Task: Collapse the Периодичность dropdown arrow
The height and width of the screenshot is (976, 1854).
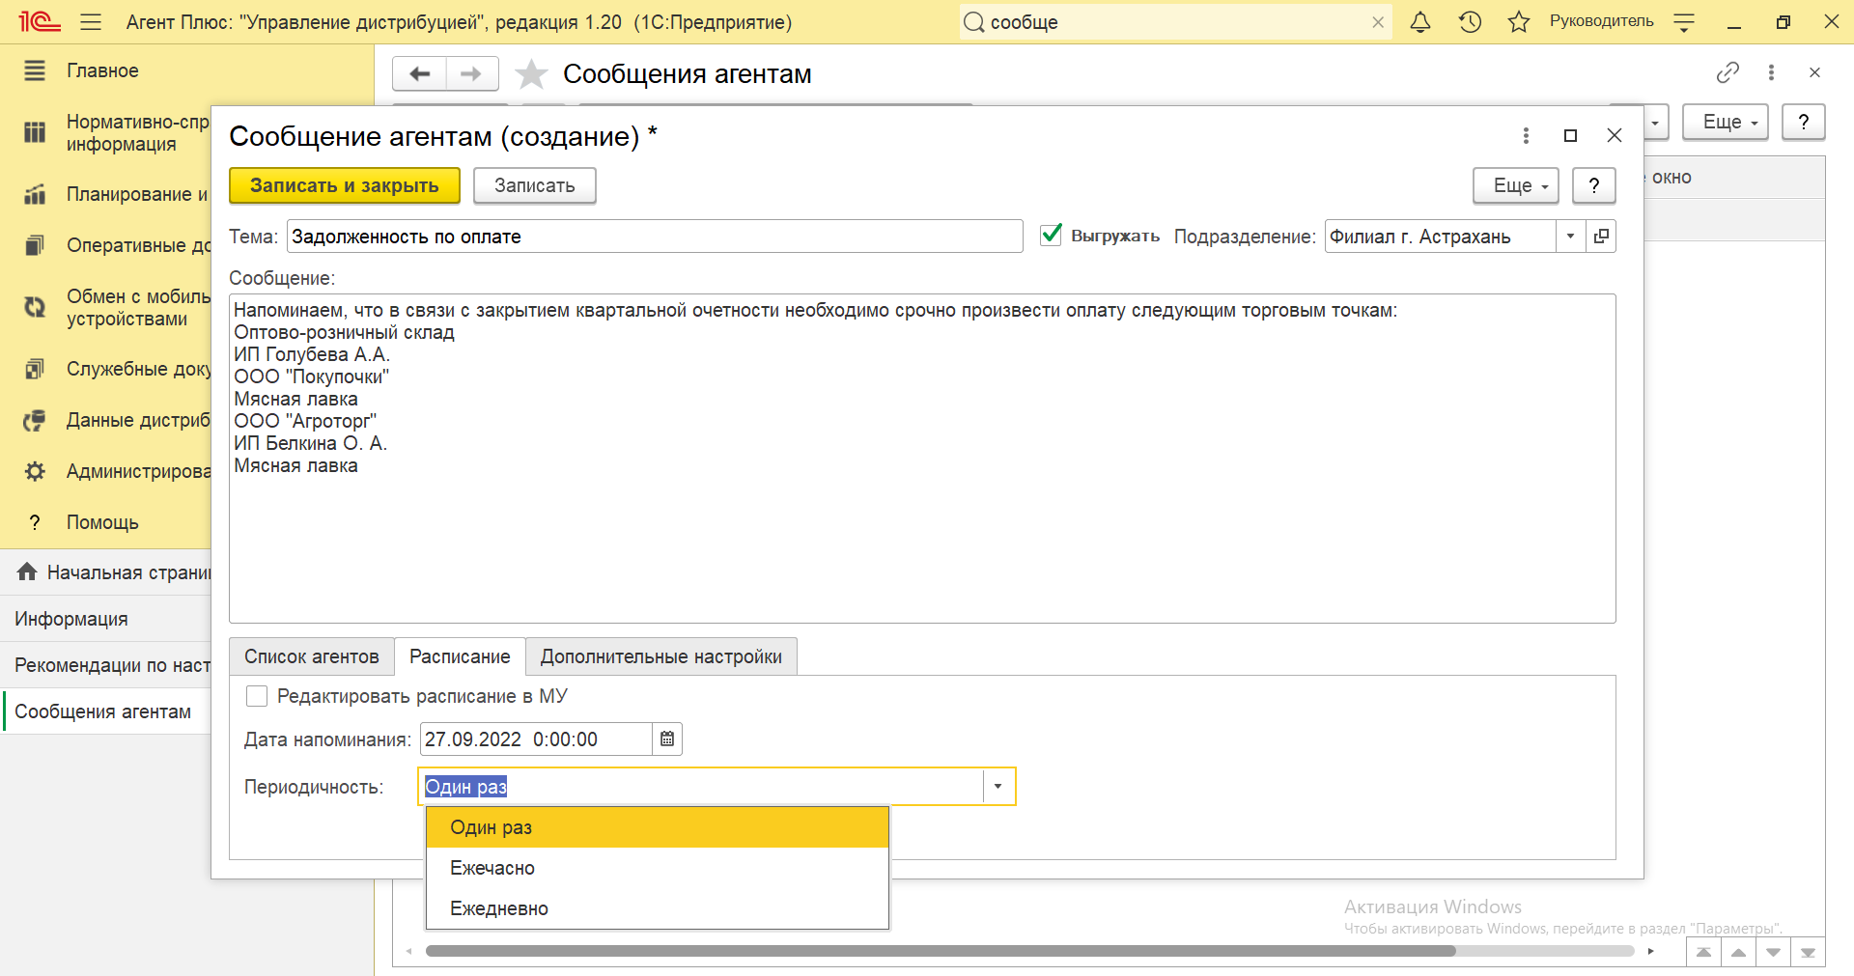Action: (x=997, y=787)
